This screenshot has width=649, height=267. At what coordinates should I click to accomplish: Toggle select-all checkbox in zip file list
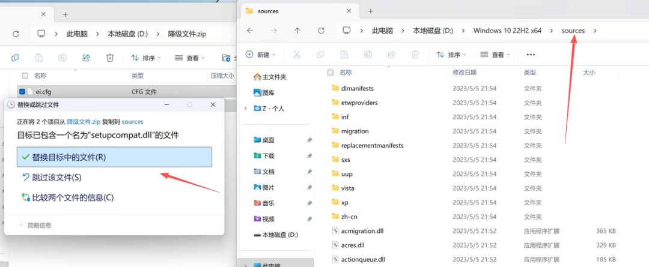[25, 76]
